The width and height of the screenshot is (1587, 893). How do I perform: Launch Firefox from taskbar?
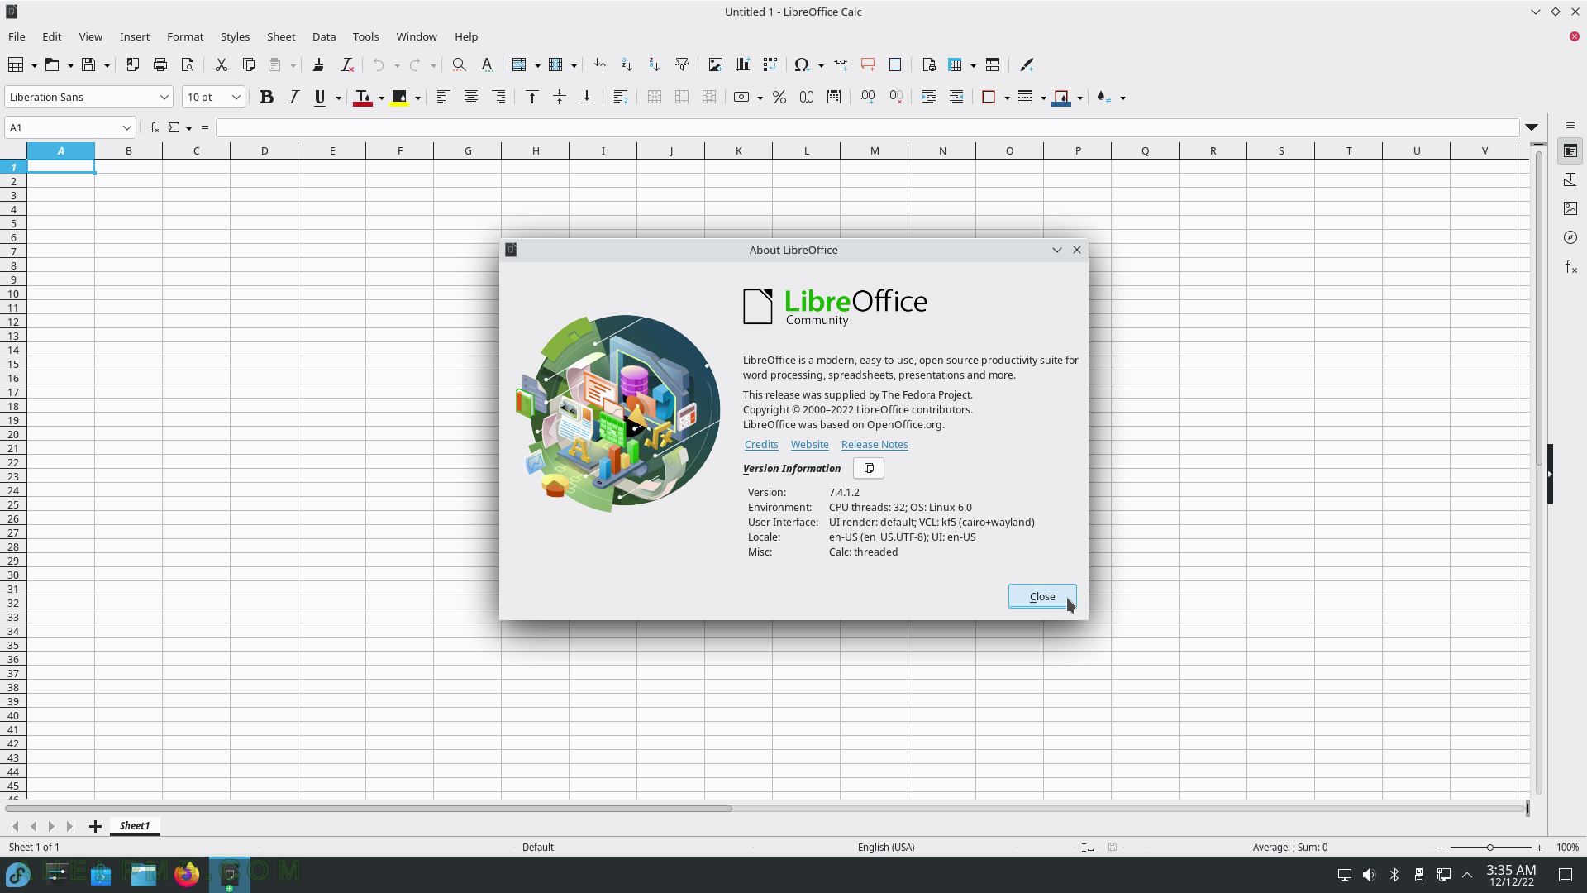(187, 874)
